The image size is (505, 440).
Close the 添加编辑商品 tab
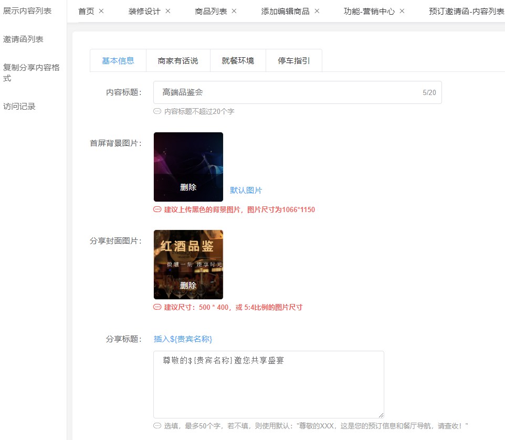click(x=317, y=11)
